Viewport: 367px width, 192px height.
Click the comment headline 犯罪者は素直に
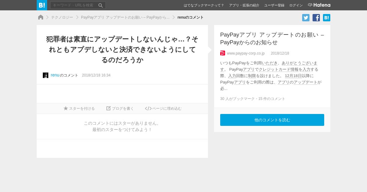tap(122, 49)
